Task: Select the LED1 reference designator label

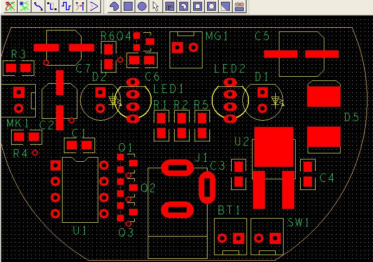Action: (x=168, y=89)
